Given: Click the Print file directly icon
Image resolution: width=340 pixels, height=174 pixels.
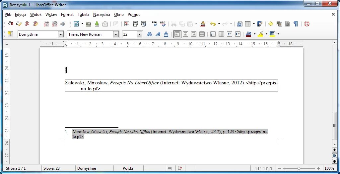Looking at the screenshot, I should [135, 24].
